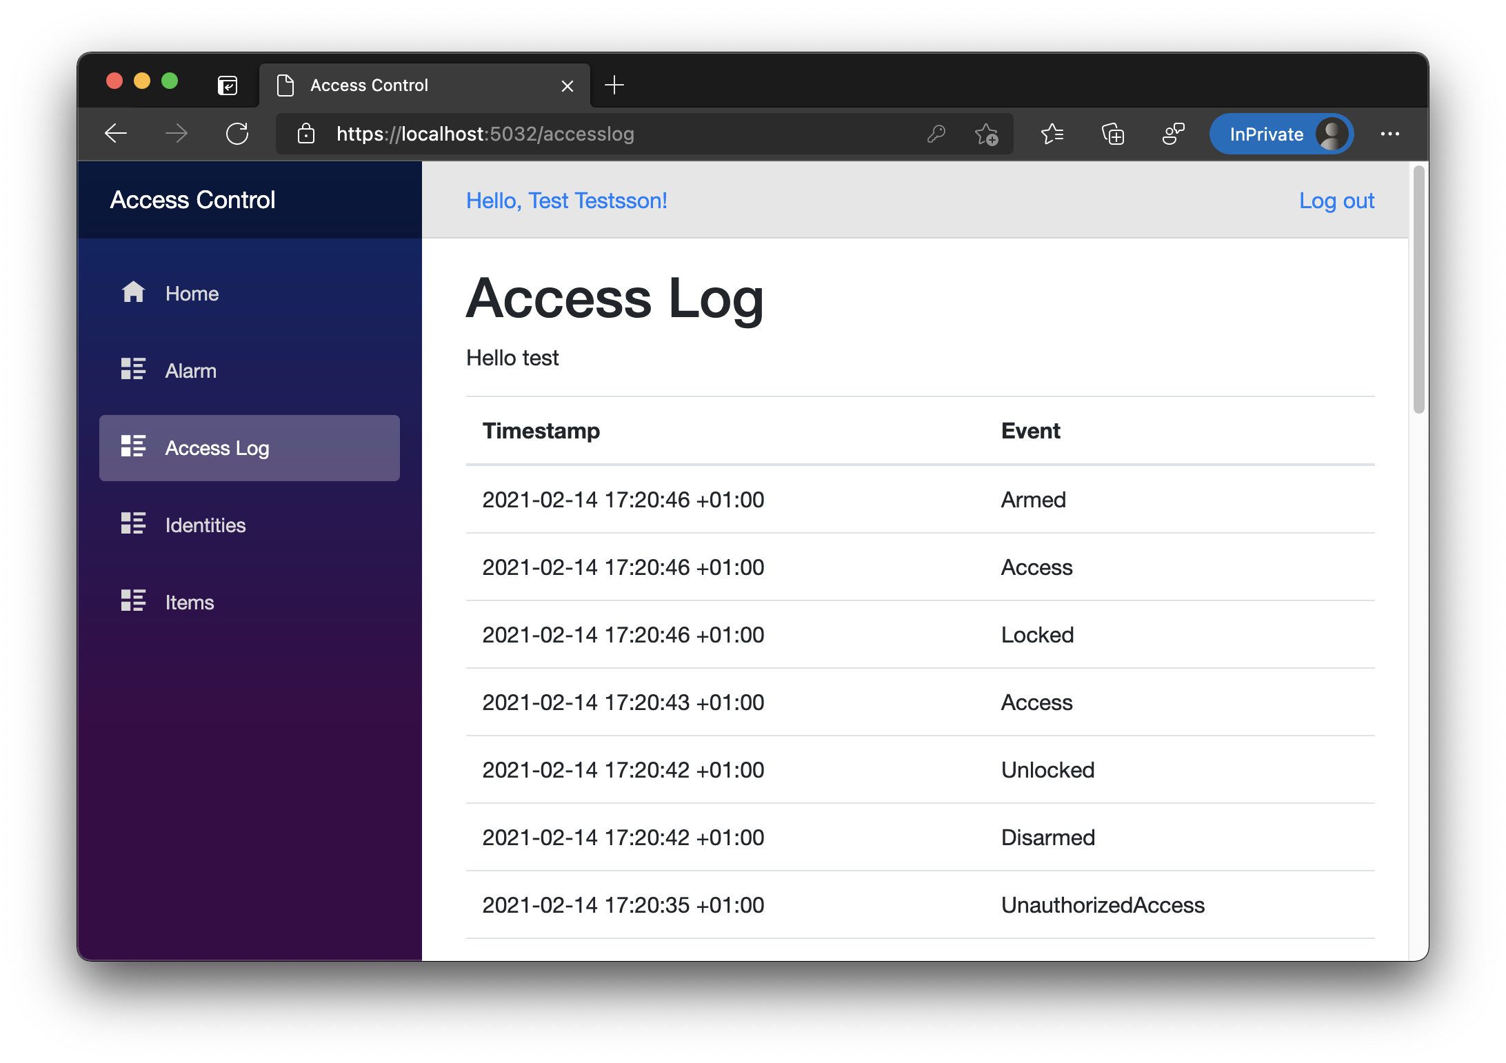
Task: Open the Favorites list icon
Action: click(1052, 134)
